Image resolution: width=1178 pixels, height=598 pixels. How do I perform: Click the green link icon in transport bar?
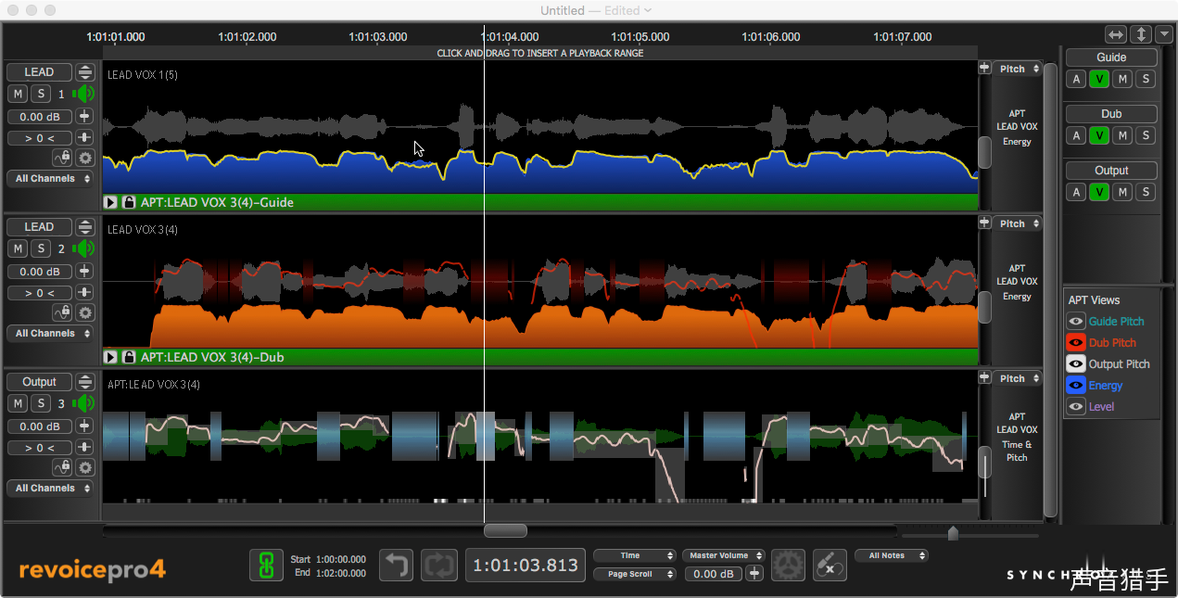266,565
